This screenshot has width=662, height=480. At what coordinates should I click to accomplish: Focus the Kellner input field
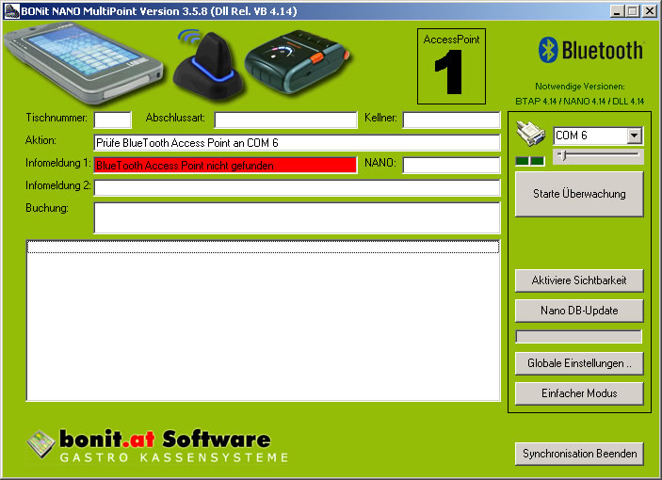[451, 120]
